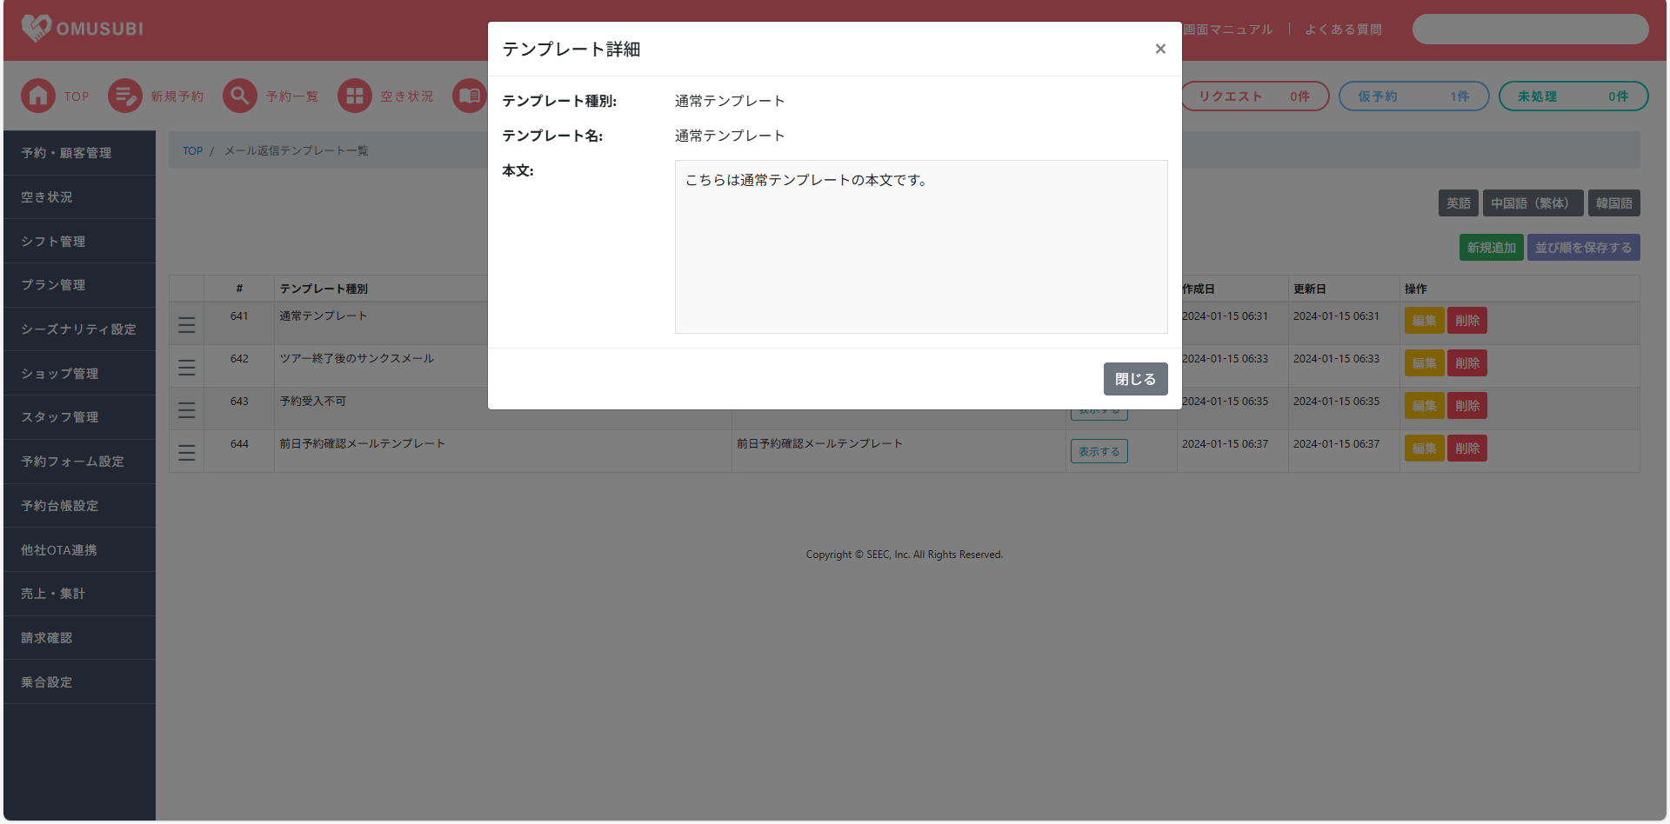
Task: Open the 新規予約 pencil icon
Action: [125, 96]
